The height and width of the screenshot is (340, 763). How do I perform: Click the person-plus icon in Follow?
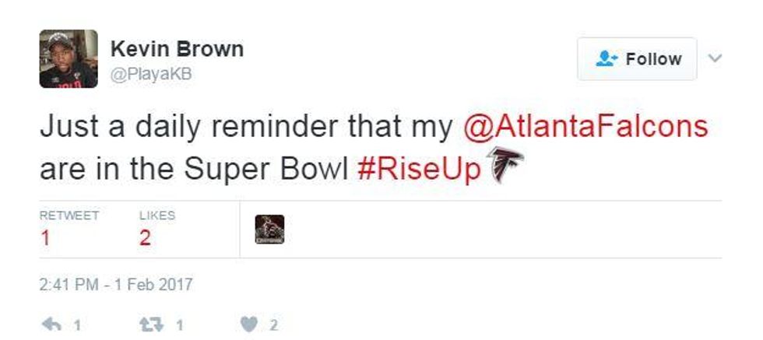[x=607, y=59]
